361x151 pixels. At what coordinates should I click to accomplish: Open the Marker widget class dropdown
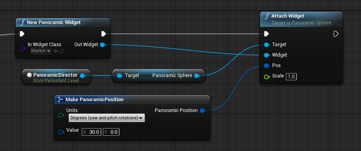point(41,51)
